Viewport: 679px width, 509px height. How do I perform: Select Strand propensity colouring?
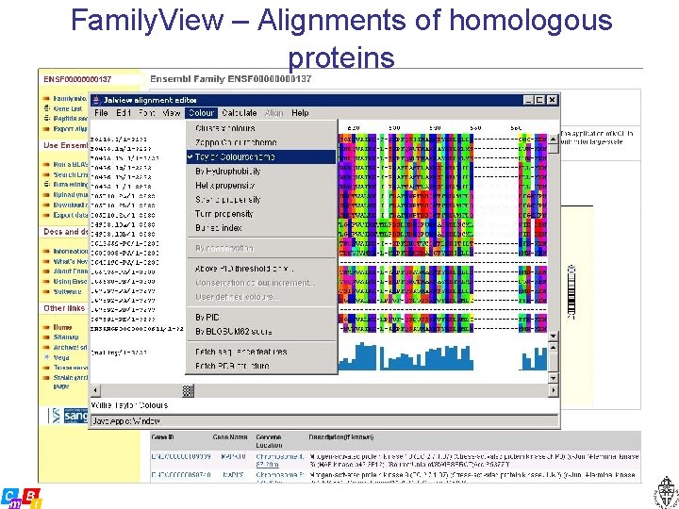click(261, 200)
